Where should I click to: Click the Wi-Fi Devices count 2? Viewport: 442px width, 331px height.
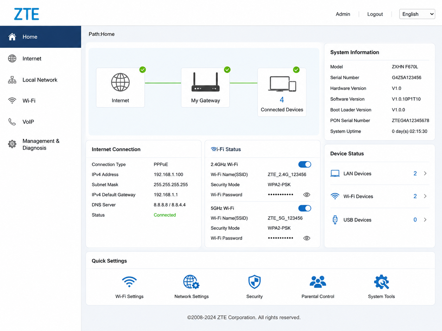pyautogui.click(x=415, y=196)
